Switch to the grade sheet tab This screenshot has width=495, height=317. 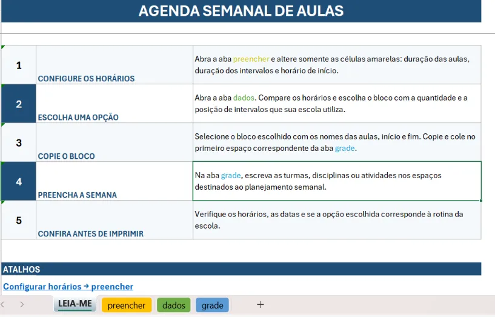tap(212, 305)
